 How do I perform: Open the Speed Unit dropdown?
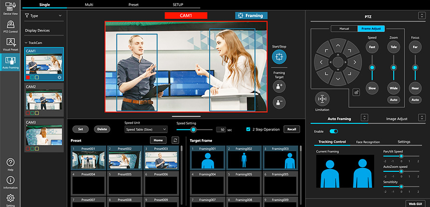coord(146,129)
